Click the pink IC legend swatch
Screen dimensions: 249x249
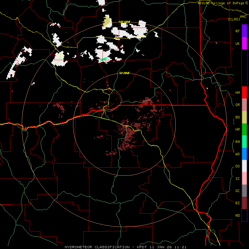[244, 178]
